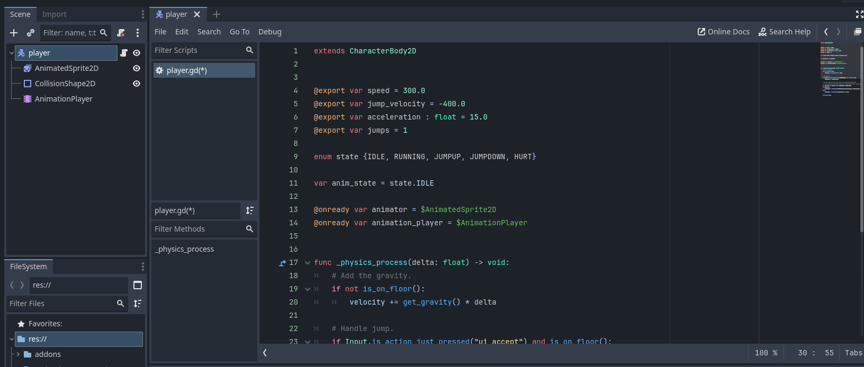Toggle the scripts panel with bottom arrow
The height and width of the screenshot is (367, 864).
click(265, 353)
